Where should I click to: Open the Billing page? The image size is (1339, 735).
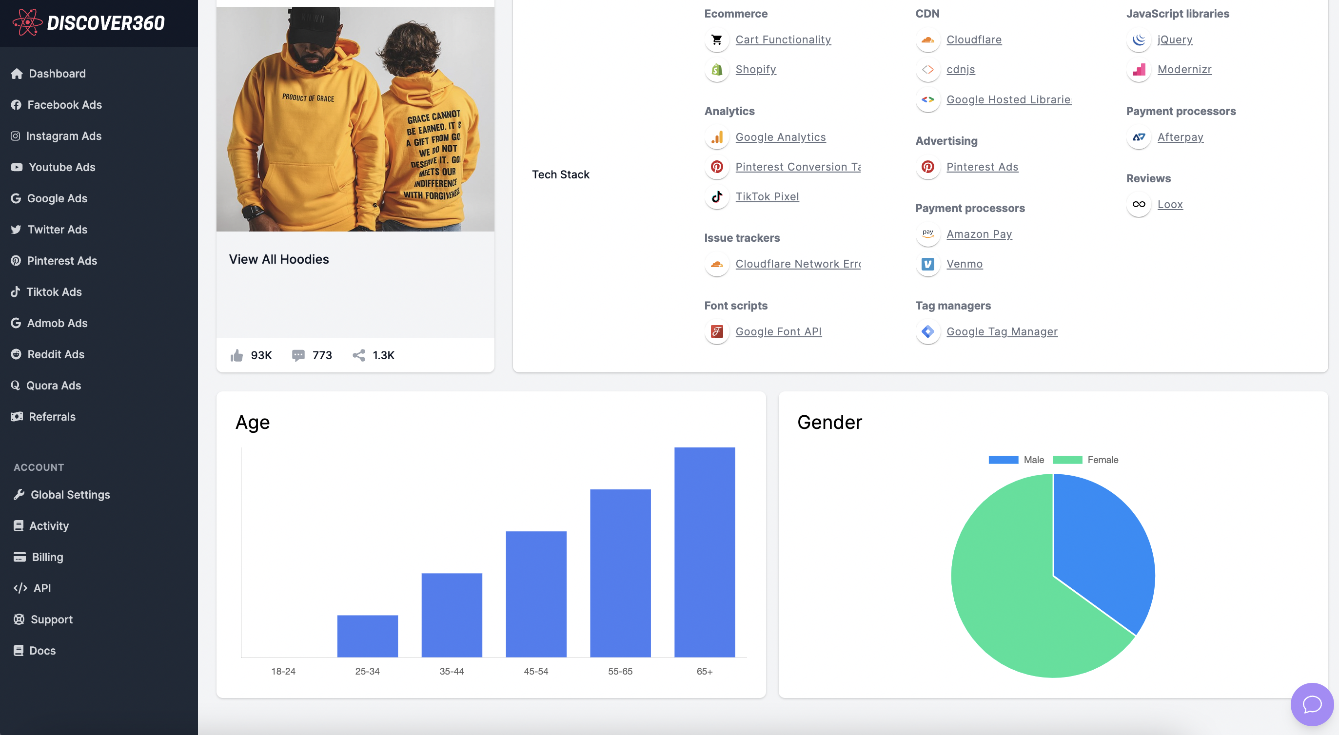[47, 557]
